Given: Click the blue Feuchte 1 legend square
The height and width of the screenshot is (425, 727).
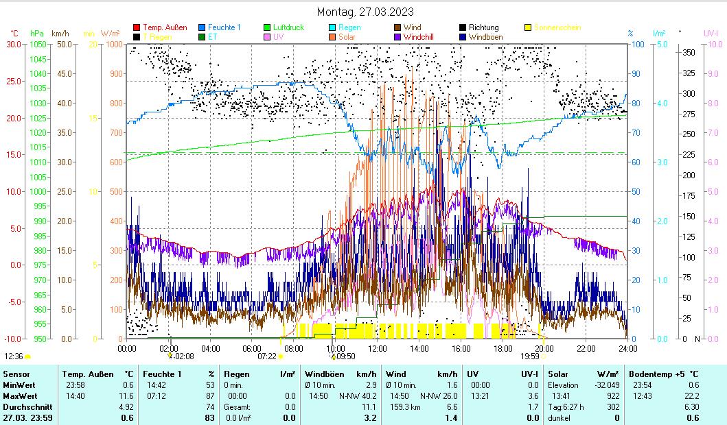Looking at the screenshot, I should click(203, 28).
